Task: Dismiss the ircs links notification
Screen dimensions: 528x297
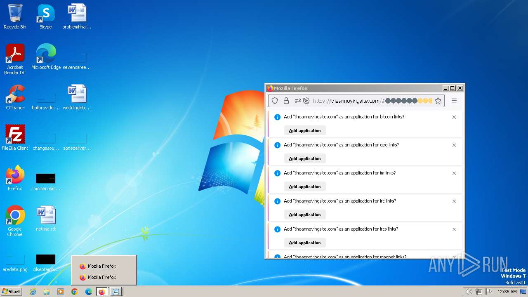Action: click(x=454, y=229)
